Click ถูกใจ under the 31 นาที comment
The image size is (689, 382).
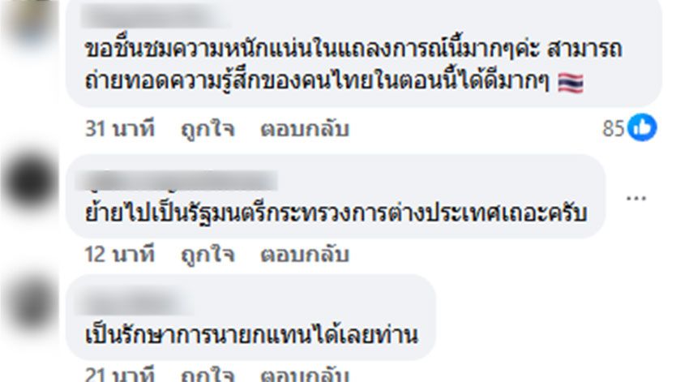tap(208, 129)
